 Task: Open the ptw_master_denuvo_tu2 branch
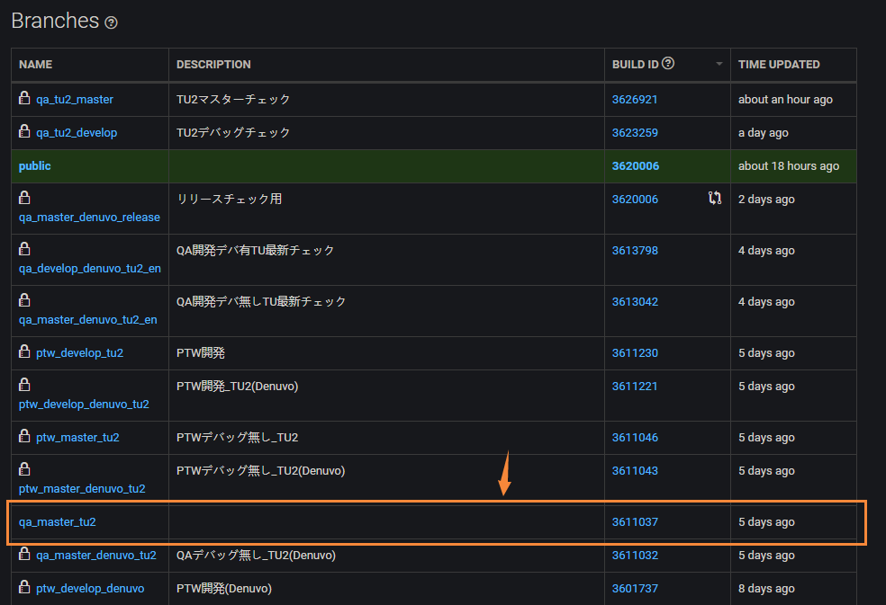point(82,489)
